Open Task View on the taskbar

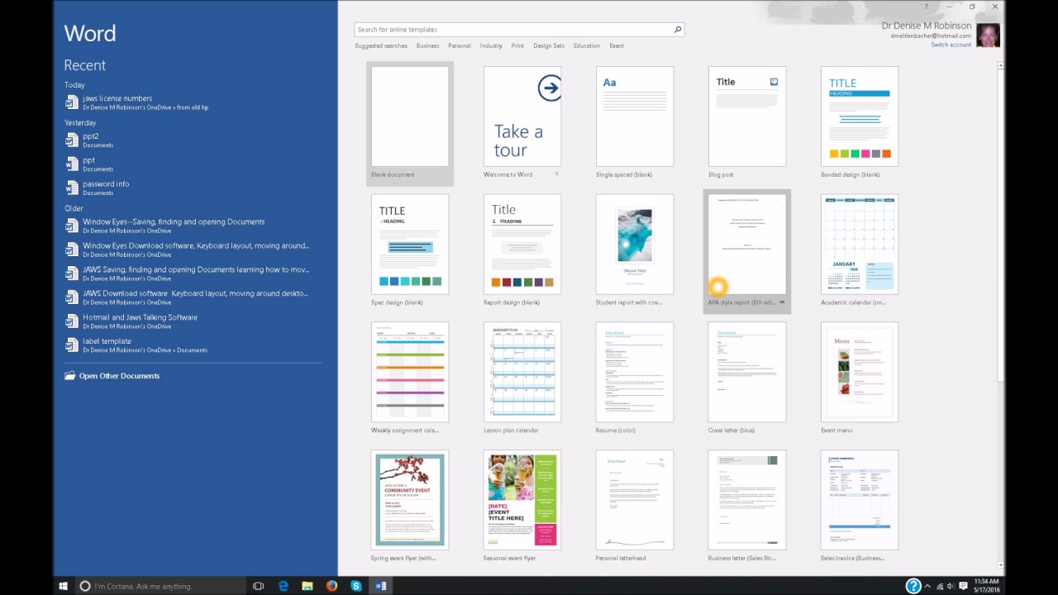(258, 586)
